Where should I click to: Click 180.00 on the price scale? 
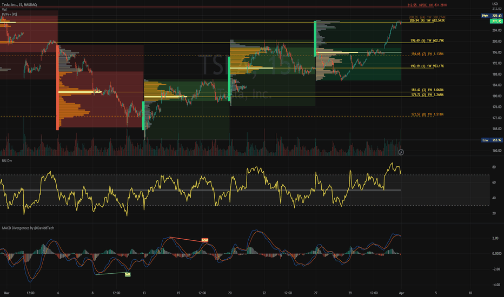pyautogui.click(x=496, y=96)
